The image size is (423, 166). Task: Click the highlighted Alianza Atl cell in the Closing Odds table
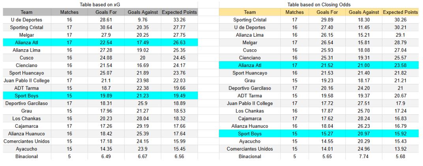(x=250, y=65)
